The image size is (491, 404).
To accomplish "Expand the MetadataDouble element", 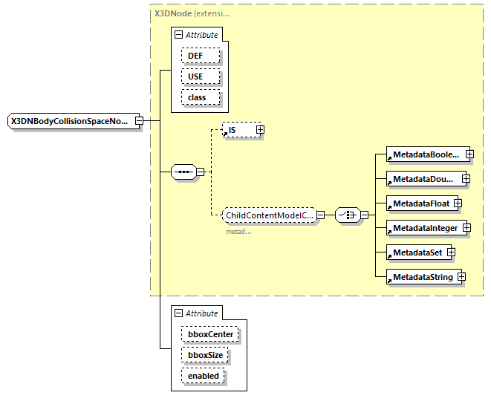I will (466, 179).
